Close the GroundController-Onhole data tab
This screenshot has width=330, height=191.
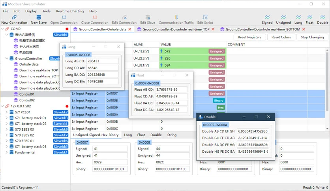click(130, 29)
